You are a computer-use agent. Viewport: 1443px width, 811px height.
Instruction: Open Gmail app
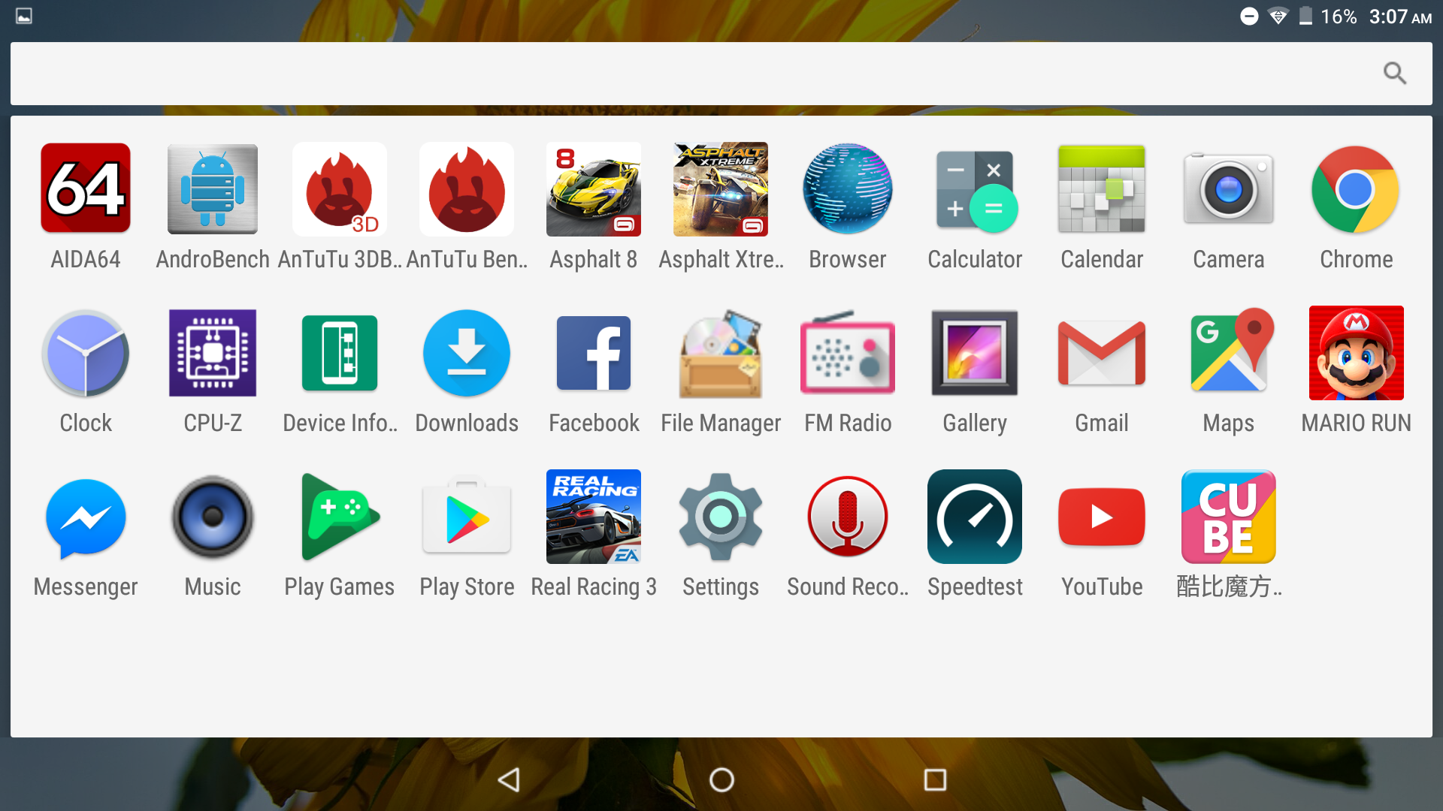coord(1102,353)
